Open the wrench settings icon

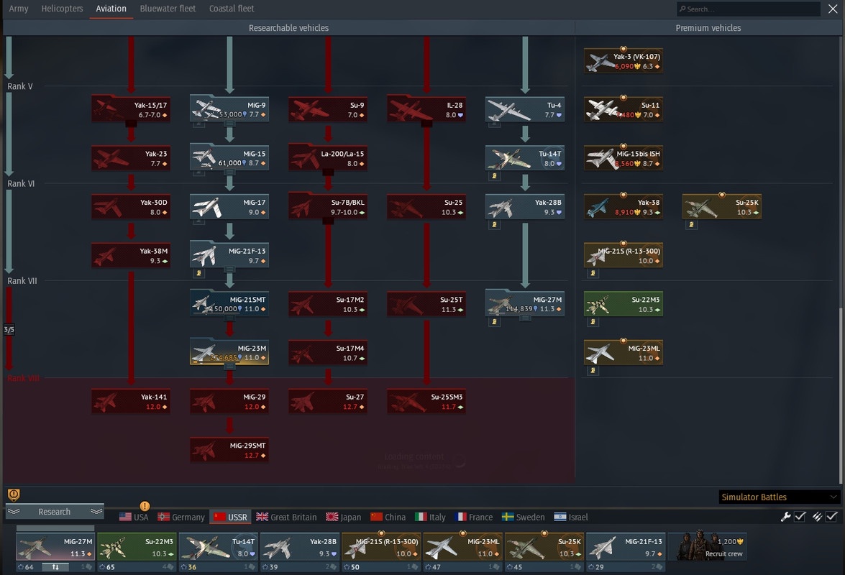pos(786,517)
